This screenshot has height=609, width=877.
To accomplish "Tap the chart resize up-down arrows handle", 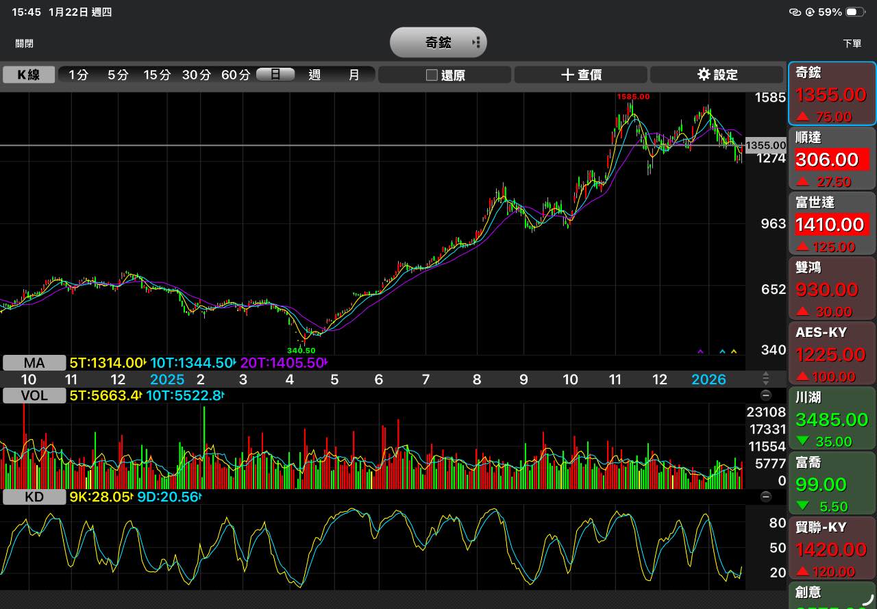I will (766, 379).
